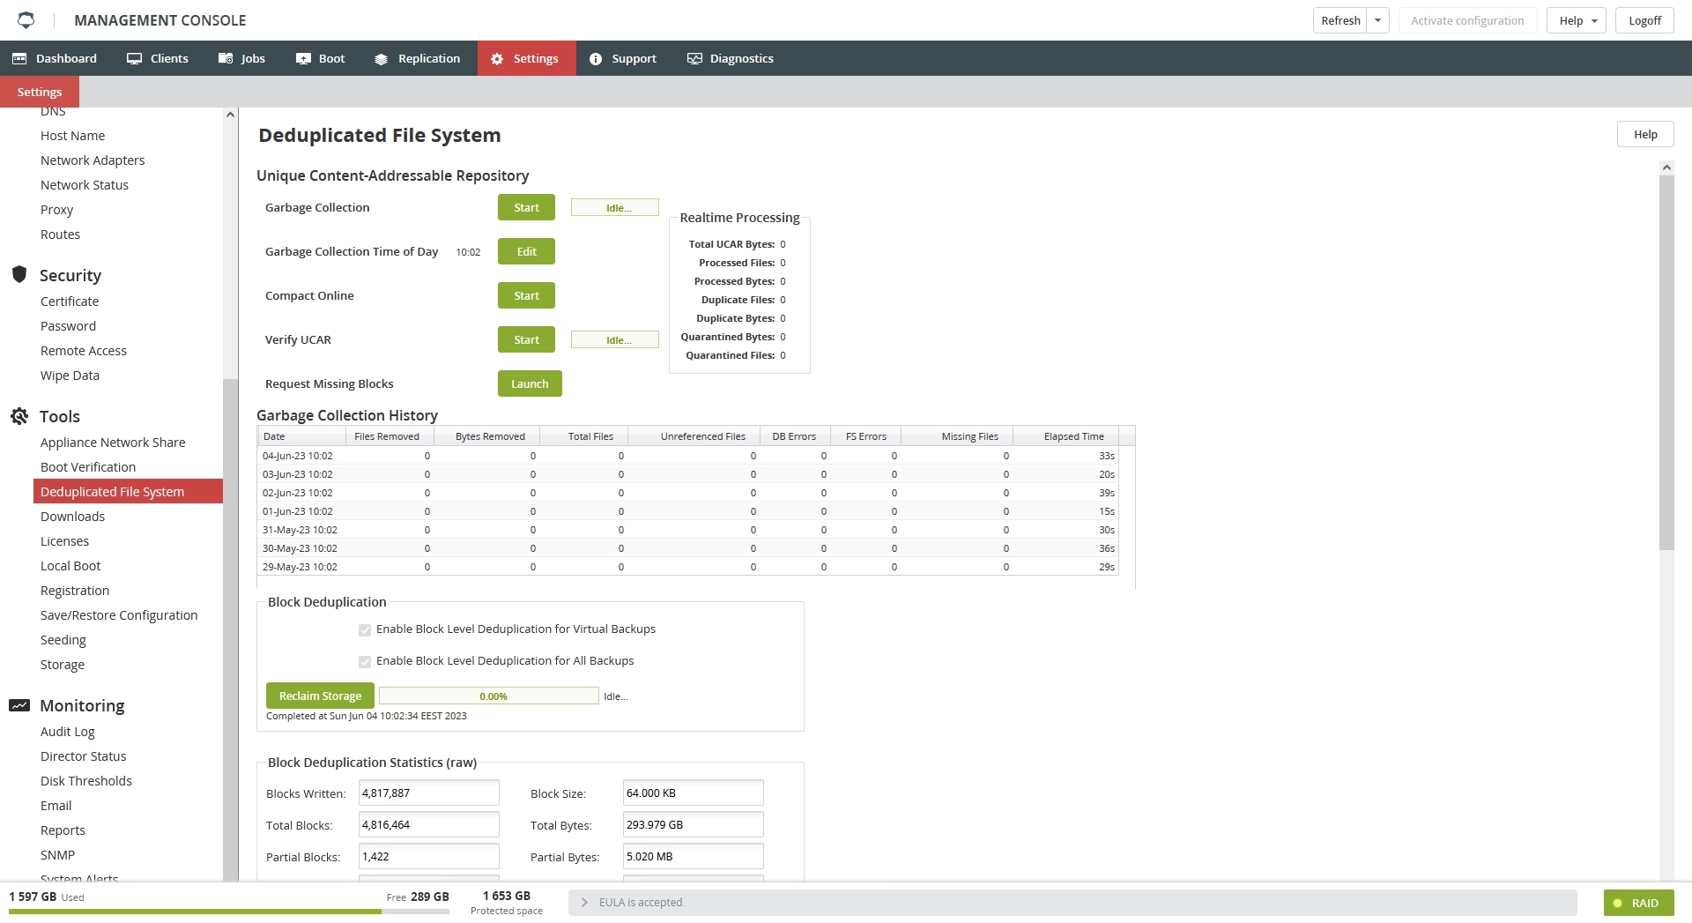1692x923 pixels.
Task: Click the Monitoring graph icon in sidebar
Action: [19, 705]
